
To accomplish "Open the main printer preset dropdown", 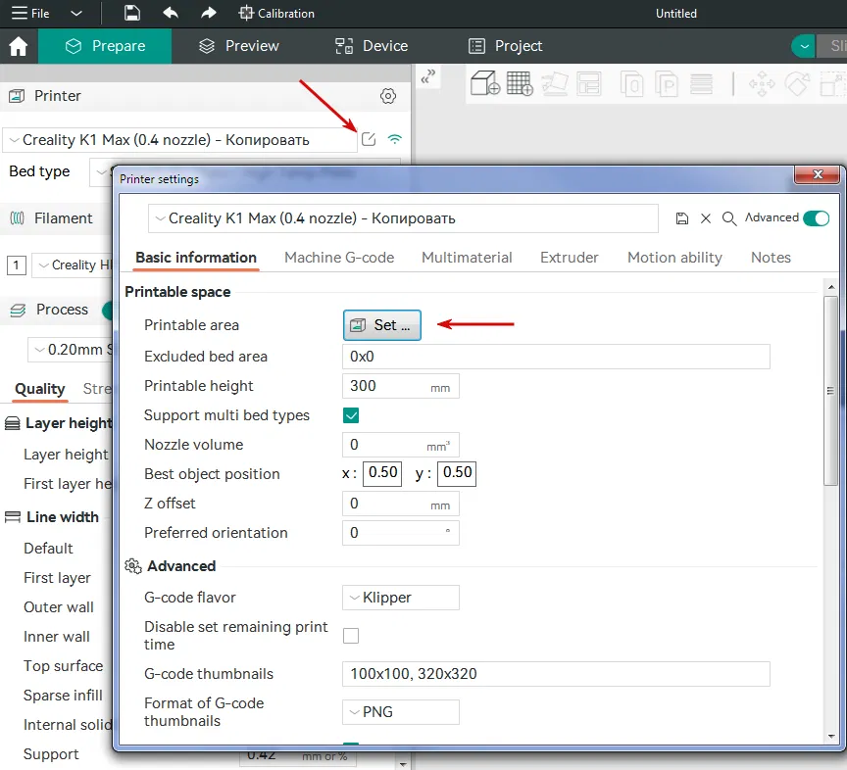I will [x=179, y=140].
